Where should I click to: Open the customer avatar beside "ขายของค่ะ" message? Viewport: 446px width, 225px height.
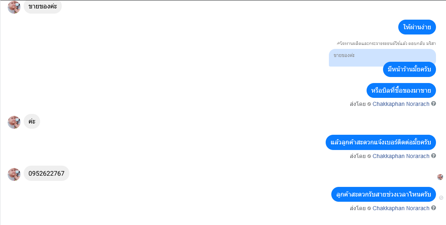pos(14,7)
